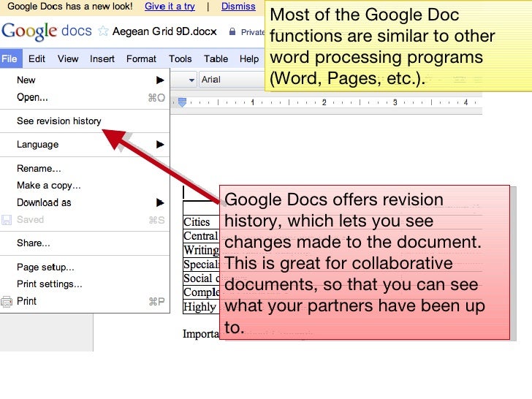
Task: Choose Share... from the menu
Action: pos(85,243)
